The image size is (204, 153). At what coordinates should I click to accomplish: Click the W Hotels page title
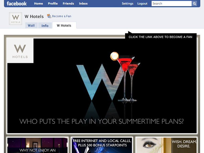click(x=34, y=17)
